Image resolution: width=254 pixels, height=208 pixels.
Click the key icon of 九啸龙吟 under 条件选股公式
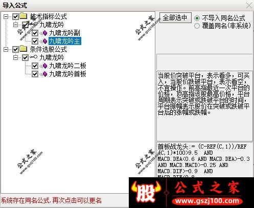coord(34,57)
